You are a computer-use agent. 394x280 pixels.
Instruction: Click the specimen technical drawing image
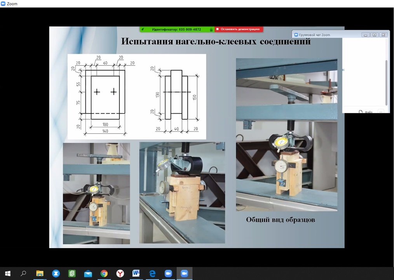137,96
